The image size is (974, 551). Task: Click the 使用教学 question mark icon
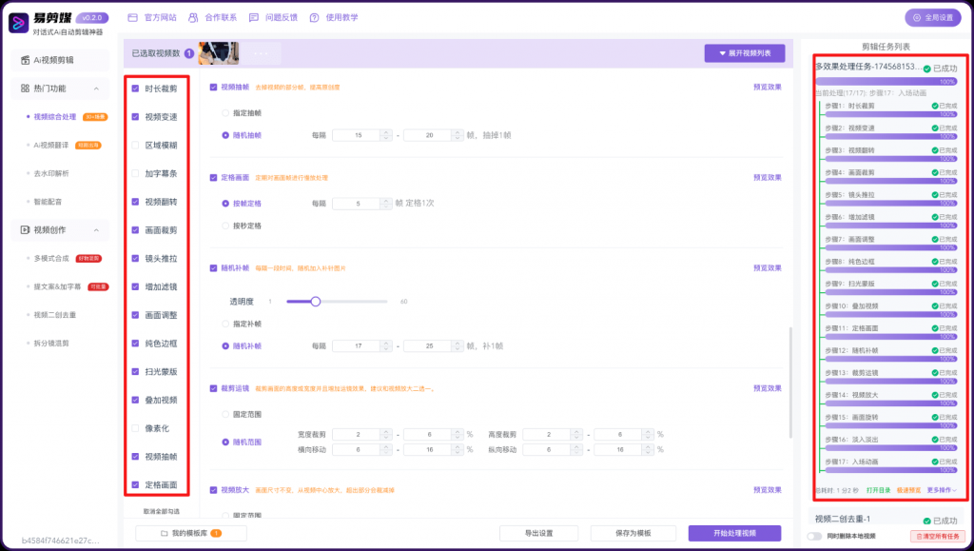315,17
